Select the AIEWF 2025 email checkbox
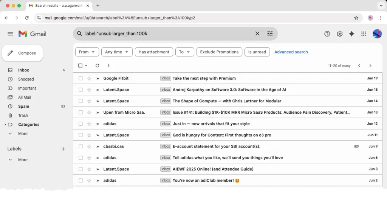 tap(80, 169)
